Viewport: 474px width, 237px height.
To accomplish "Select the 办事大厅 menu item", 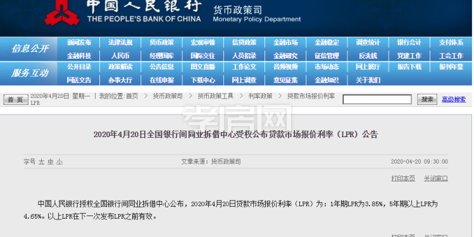I will tap(120, 80).
